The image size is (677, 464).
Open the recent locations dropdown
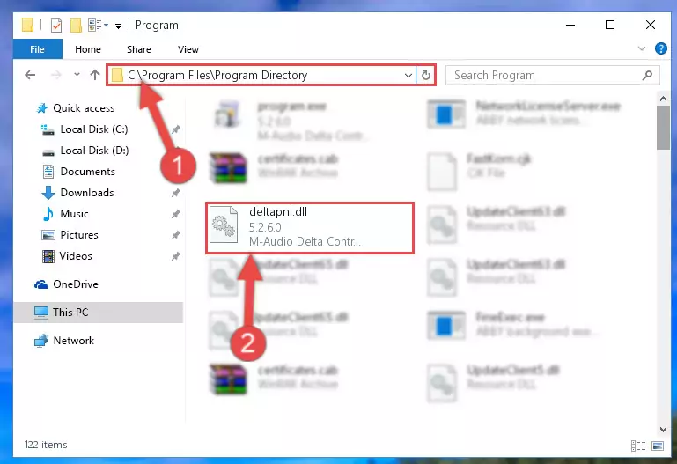tap(77, 74)
